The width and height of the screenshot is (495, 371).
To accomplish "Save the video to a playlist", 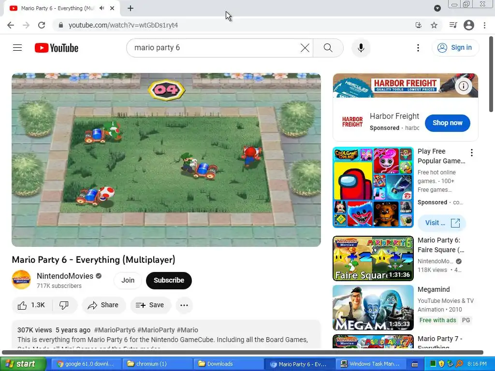I will coord(150,305).
